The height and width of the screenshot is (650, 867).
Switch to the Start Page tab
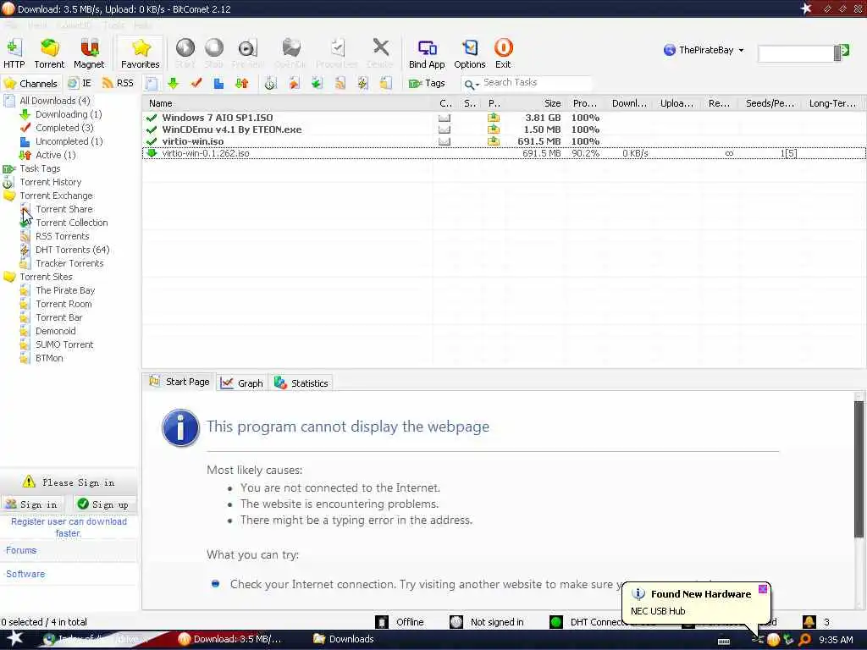[x=179, y=382]
